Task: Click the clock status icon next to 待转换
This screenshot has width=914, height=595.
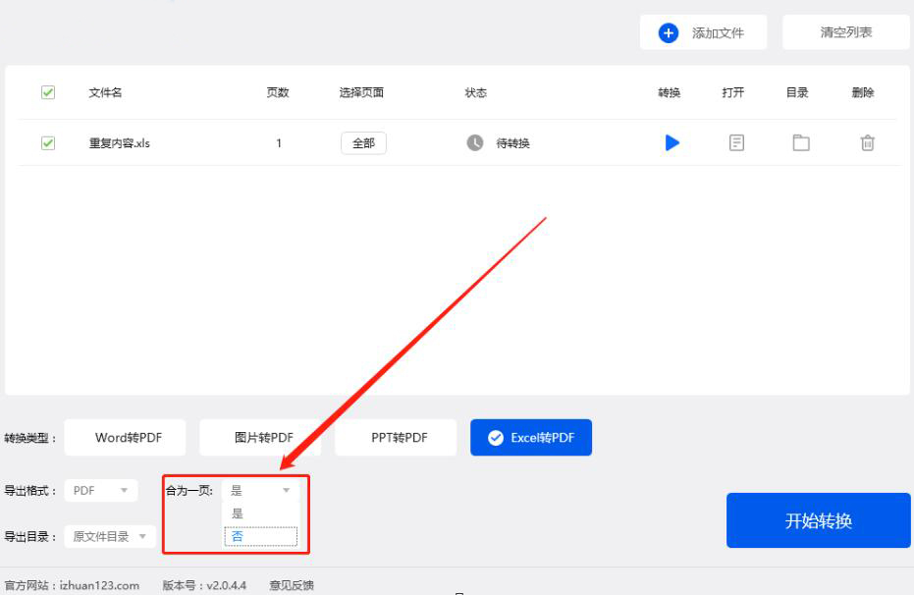Action: [475, 142]
